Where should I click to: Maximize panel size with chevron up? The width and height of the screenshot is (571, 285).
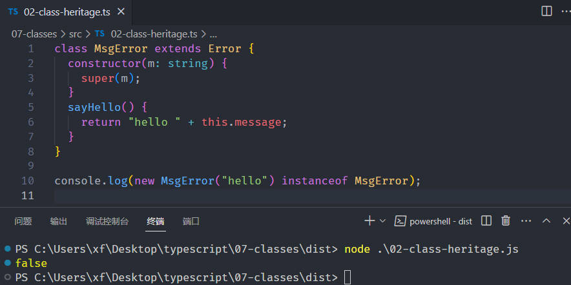pos(546,221)
